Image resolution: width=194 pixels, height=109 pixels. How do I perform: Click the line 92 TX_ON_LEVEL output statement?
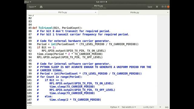(74, 51)
